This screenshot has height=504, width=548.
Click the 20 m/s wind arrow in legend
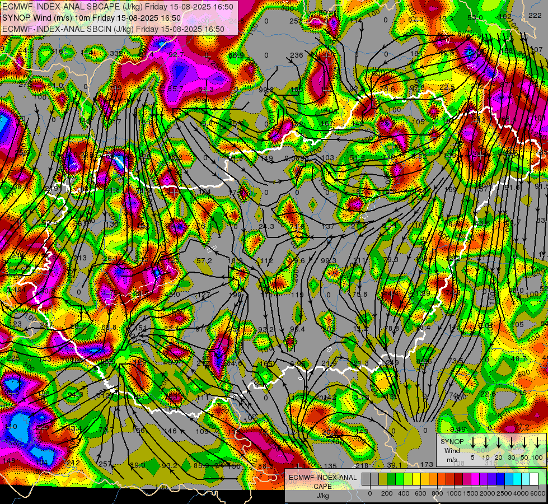click(x=498, y=443)
